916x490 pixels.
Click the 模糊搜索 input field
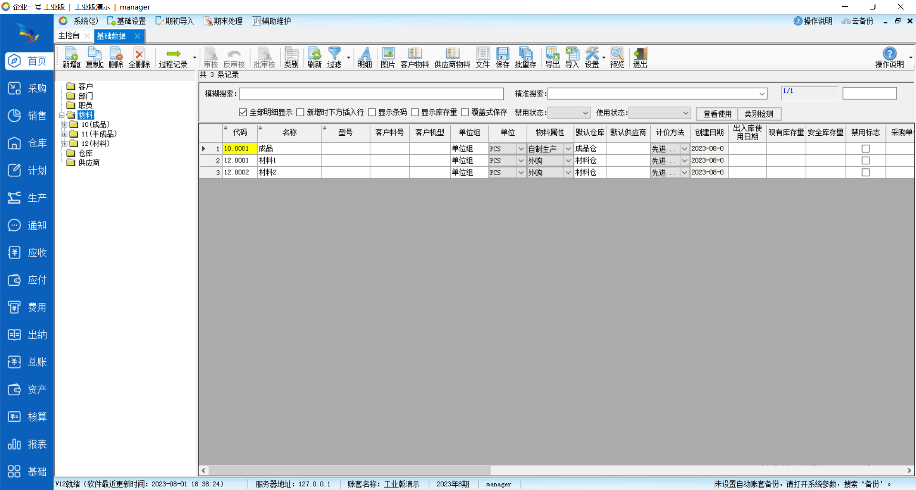click(371, 94)
